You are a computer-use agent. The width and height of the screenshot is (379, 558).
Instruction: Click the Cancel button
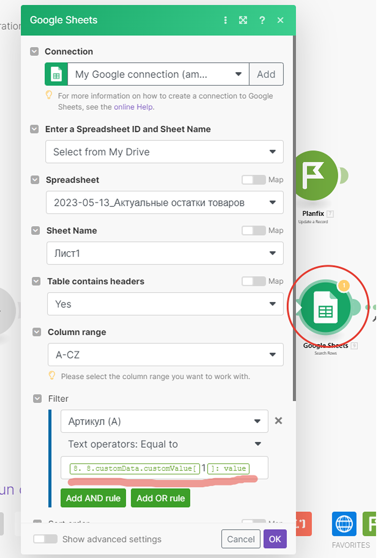(x=241, y=539)
